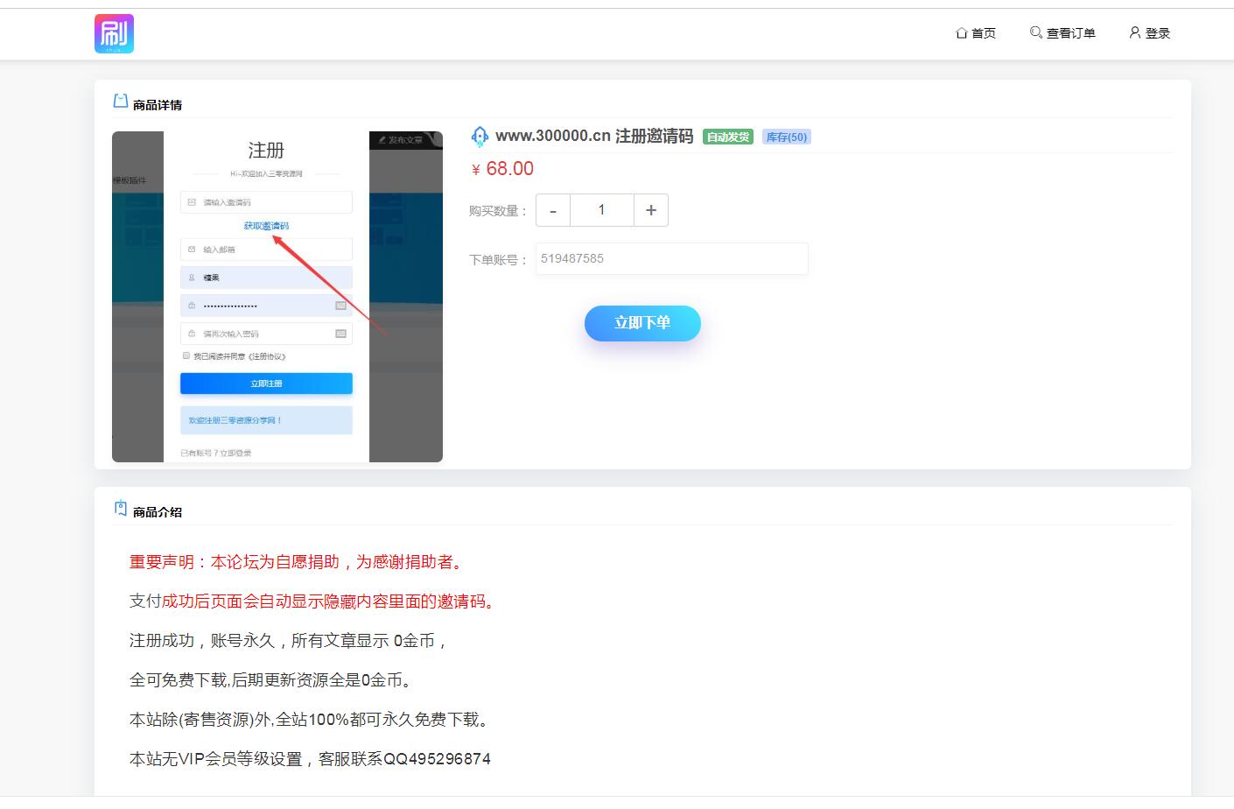Decrease purchase quantity with minus button
The image size is (1234, 809).
[x=553, y=210]
